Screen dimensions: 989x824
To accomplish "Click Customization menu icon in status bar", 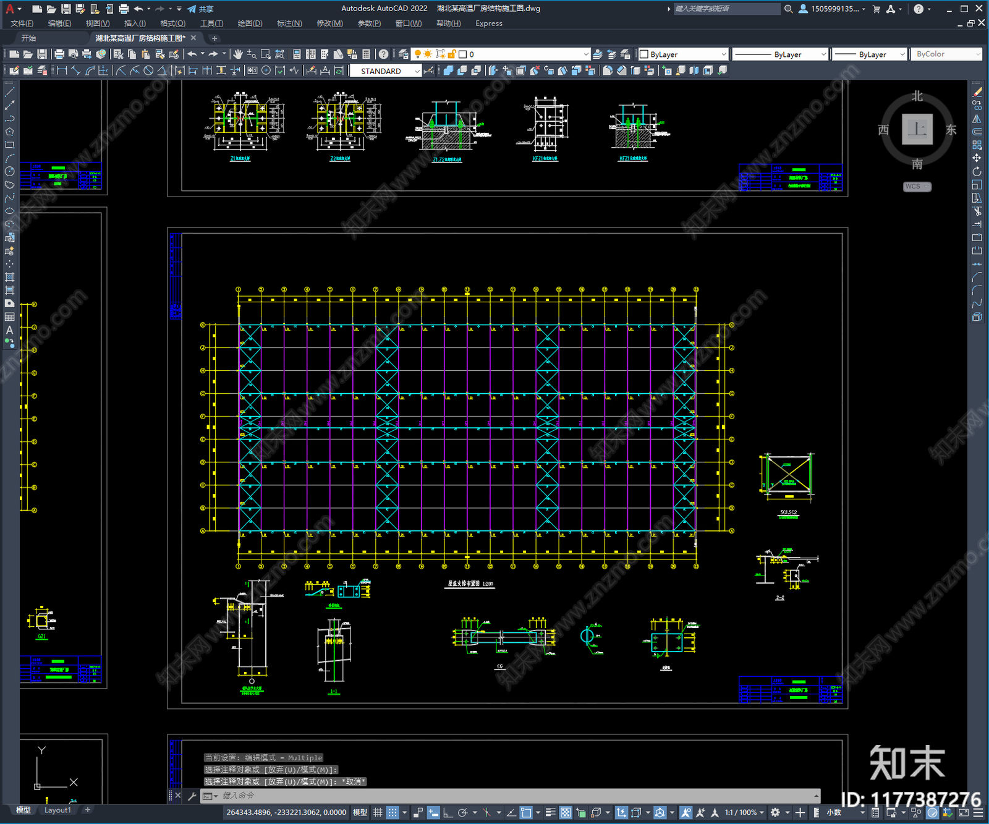I will click(x=978, y=812).
